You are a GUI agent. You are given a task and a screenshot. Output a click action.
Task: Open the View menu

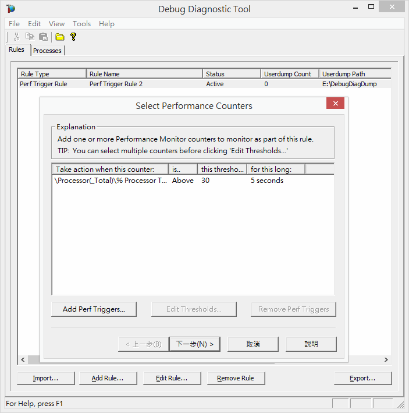56,24
